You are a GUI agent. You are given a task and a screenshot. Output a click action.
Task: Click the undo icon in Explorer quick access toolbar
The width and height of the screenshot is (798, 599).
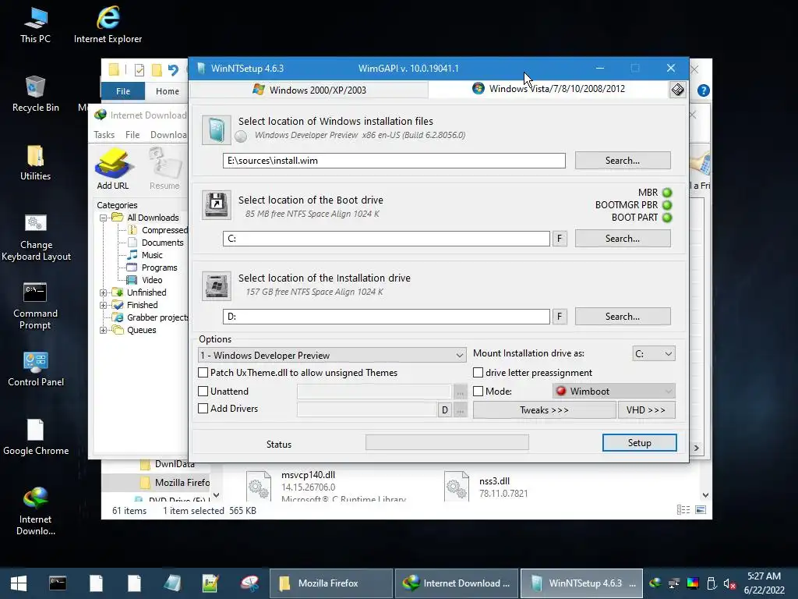point(173,69)
